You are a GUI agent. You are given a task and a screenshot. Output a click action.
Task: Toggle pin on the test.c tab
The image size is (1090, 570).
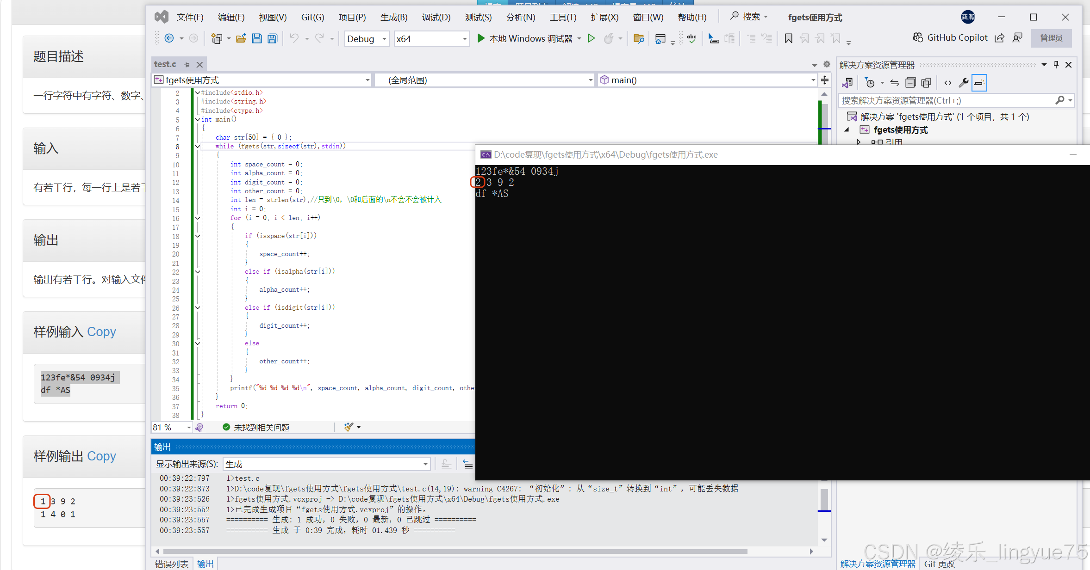click(187, 65)
